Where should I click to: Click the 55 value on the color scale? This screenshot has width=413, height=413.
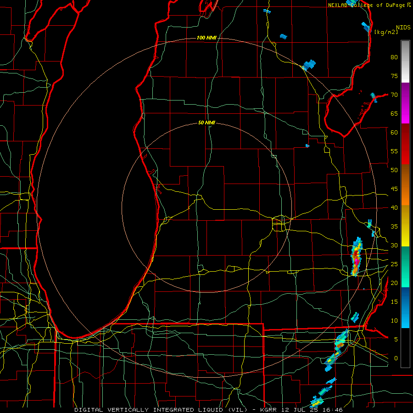394,151
